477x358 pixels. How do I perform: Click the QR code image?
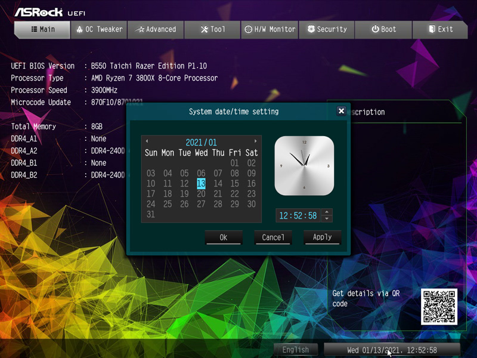[439, 307]
